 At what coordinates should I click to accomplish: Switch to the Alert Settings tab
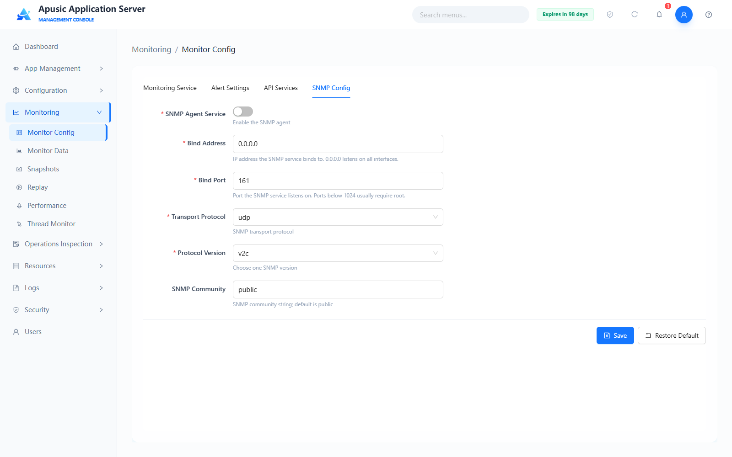click(x=230, y=88)
